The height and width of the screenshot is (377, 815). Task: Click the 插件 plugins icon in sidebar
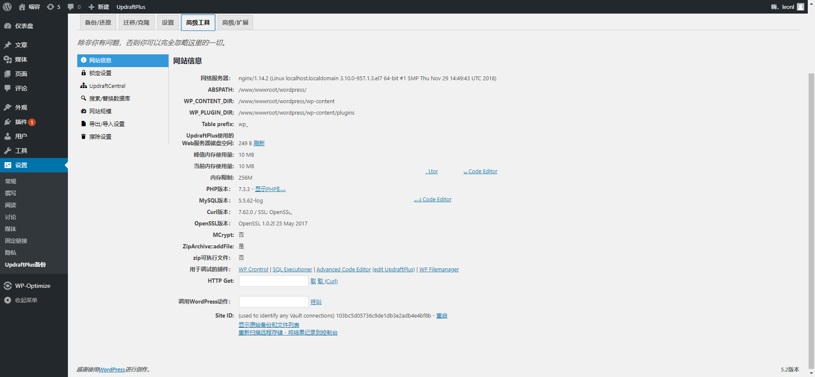pos(8,122)
